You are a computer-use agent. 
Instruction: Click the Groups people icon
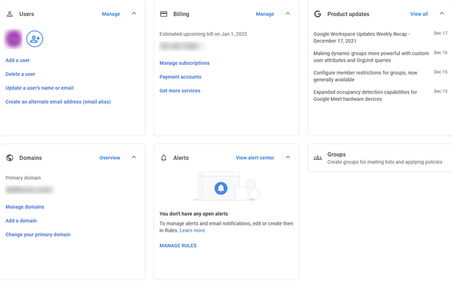click(318, 158)
